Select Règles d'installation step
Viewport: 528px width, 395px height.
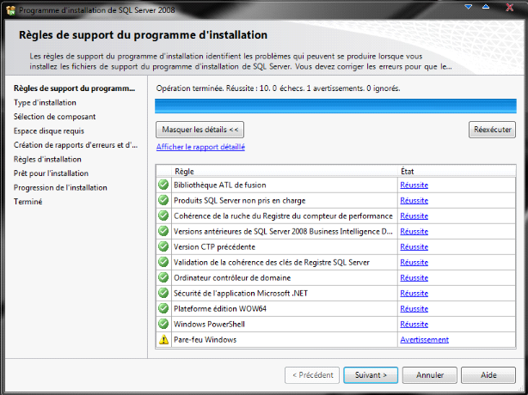(x=47, y=159)
